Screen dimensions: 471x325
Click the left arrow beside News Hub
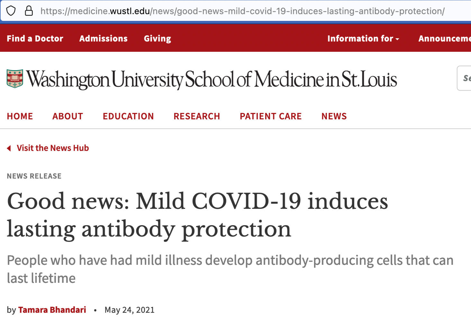[9, 148]
